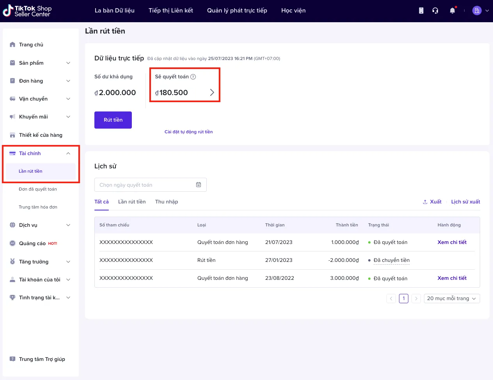Click the Quảng cáo ad icon
Viewport: 493px width, 380px height.
coord(12,243)
